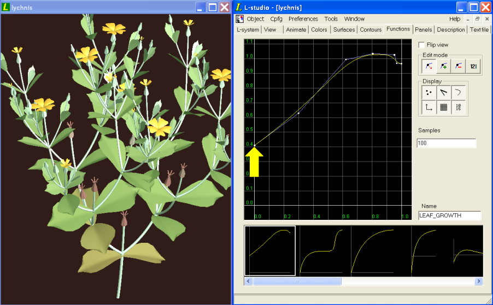Select the fourth function thumbnail in gallery
The width and height of the screenshot is (493, 305).
click(424, 251)
